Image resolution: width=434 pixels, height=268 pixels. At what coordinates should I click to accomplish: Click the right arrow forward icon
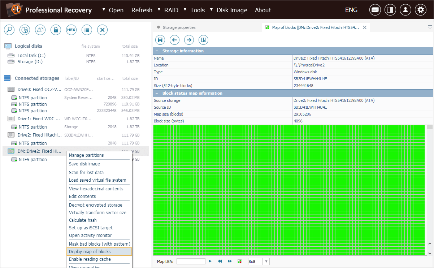[189, 40]
